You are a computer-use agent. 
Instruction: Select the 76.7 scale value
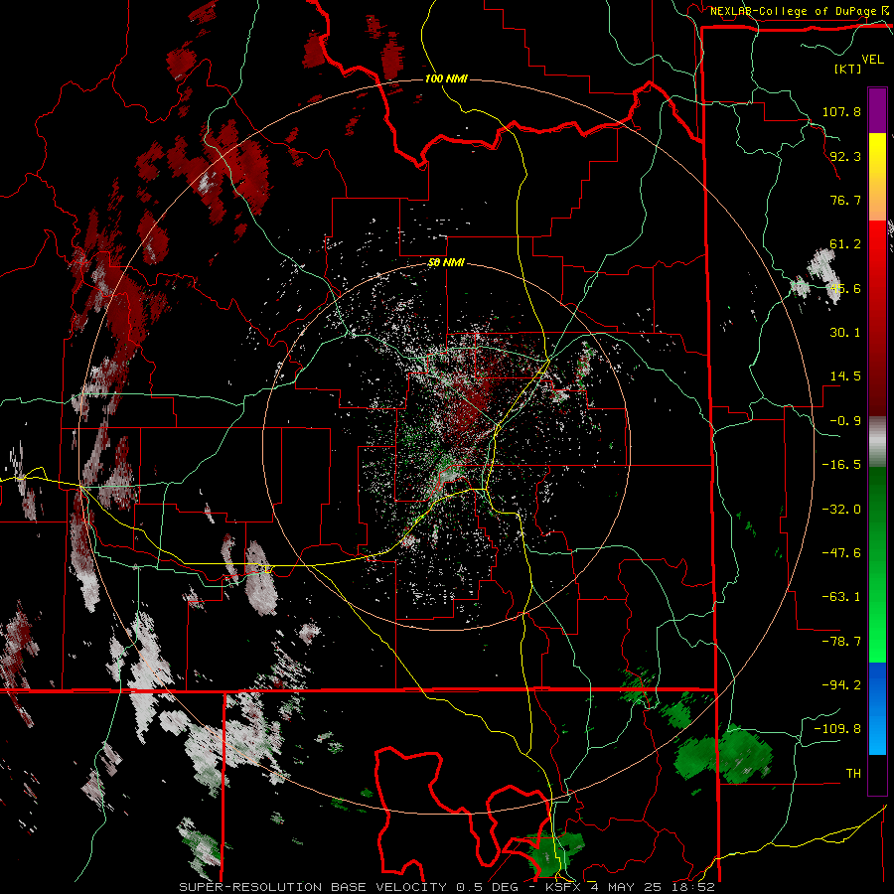point(845,200)
